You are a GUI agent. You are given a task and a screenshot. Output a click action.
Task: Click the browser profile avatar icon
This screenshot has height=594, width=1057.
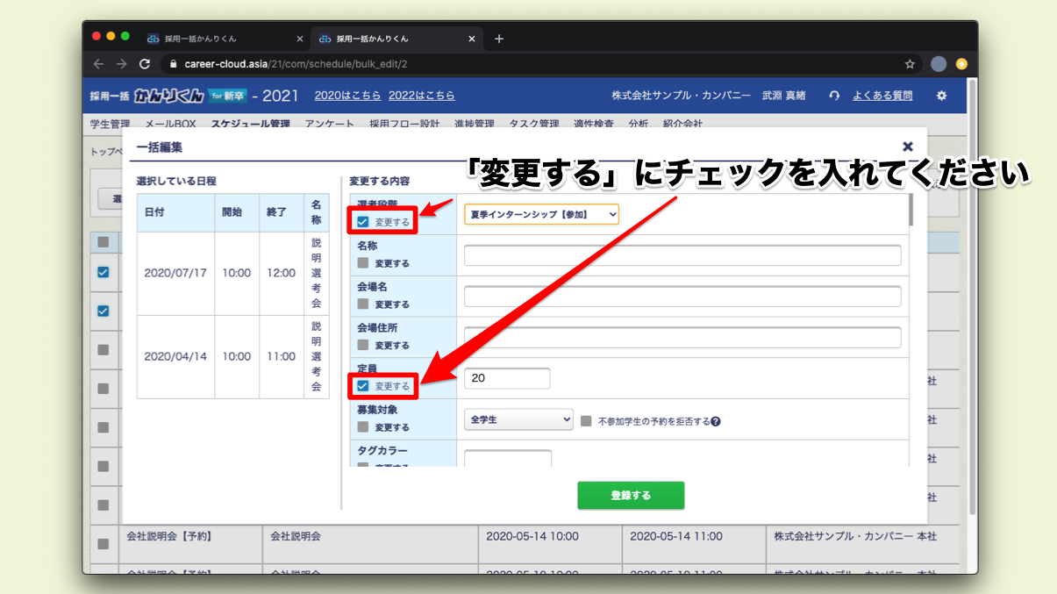tap(939, 64)
